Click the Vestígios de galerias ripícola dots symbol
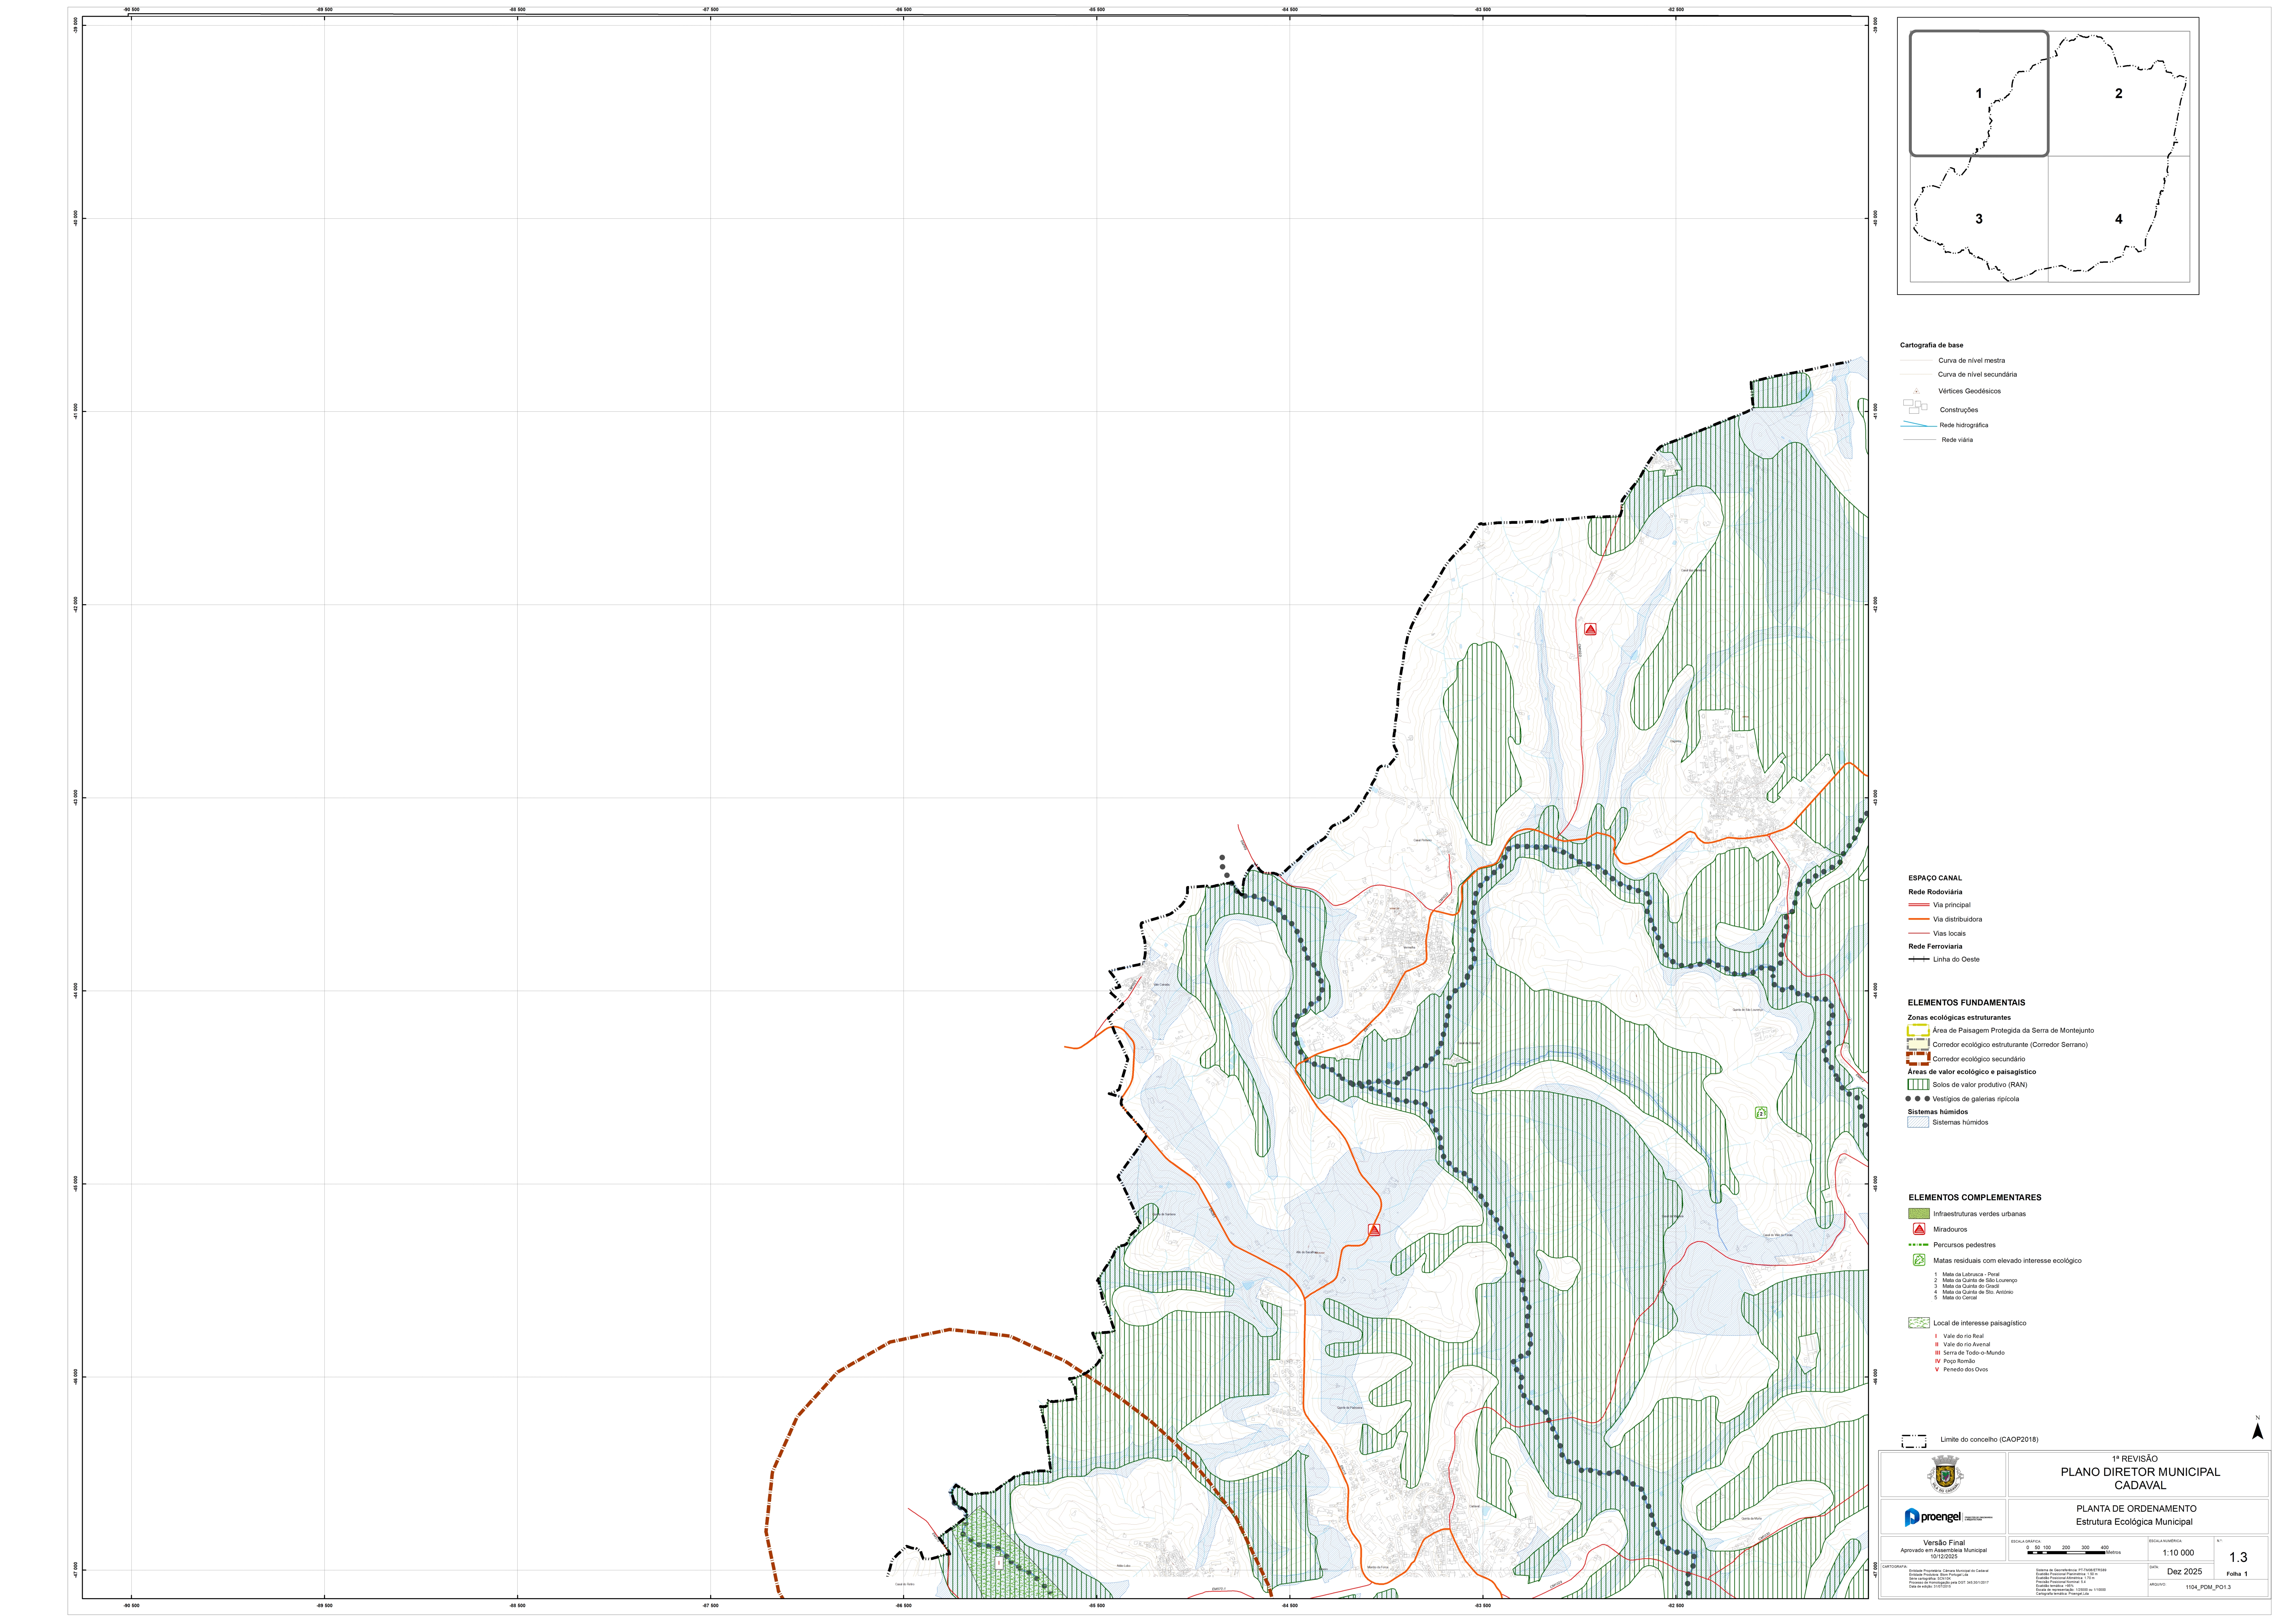 coord(1918,1099)
